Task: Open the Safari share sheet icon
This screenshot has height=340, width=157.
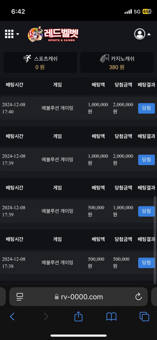Action: click(78, 316)
